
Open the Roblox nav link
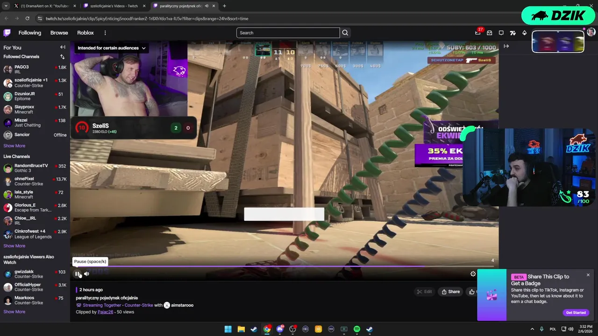tap(85, 33)
